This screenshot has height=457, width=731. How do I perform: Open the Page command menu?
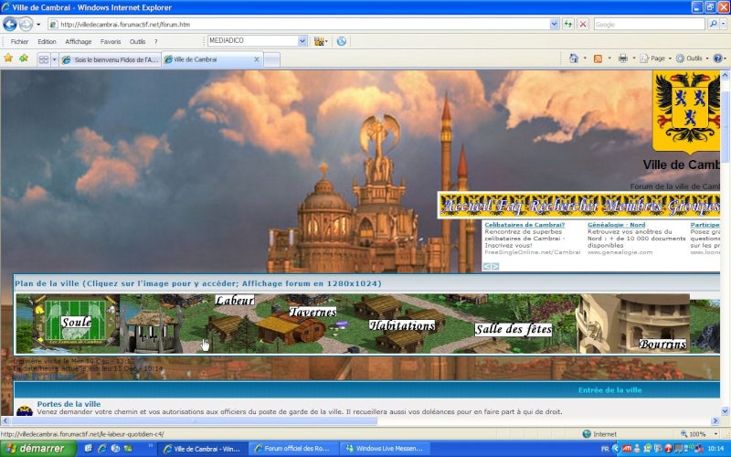point(655,58)
